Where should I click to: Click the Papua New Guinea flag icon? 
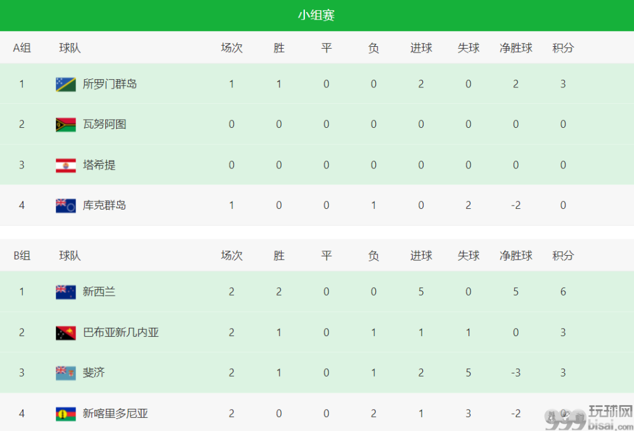[x=65, y=333]
